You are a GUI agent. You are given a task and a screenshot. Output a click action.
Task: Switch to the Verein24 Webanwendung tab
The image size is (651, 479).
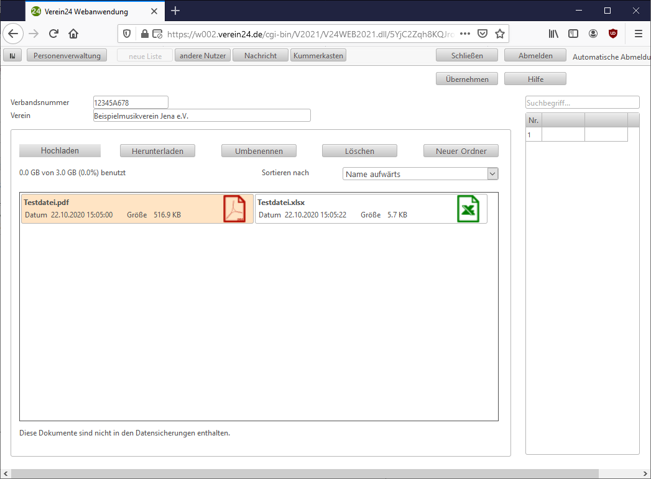coord(87,11)
